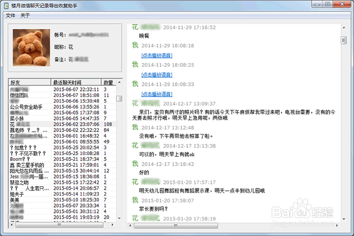The height and width of the screenshot is (236, 354).
Task: Click the app icon in title bar
Action: coord(6,5)
